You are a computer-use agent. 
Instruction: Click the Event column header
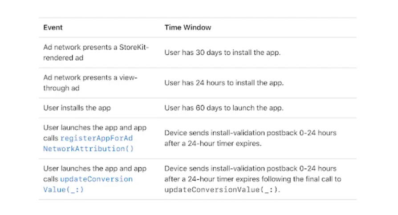(x=53, y=28)
